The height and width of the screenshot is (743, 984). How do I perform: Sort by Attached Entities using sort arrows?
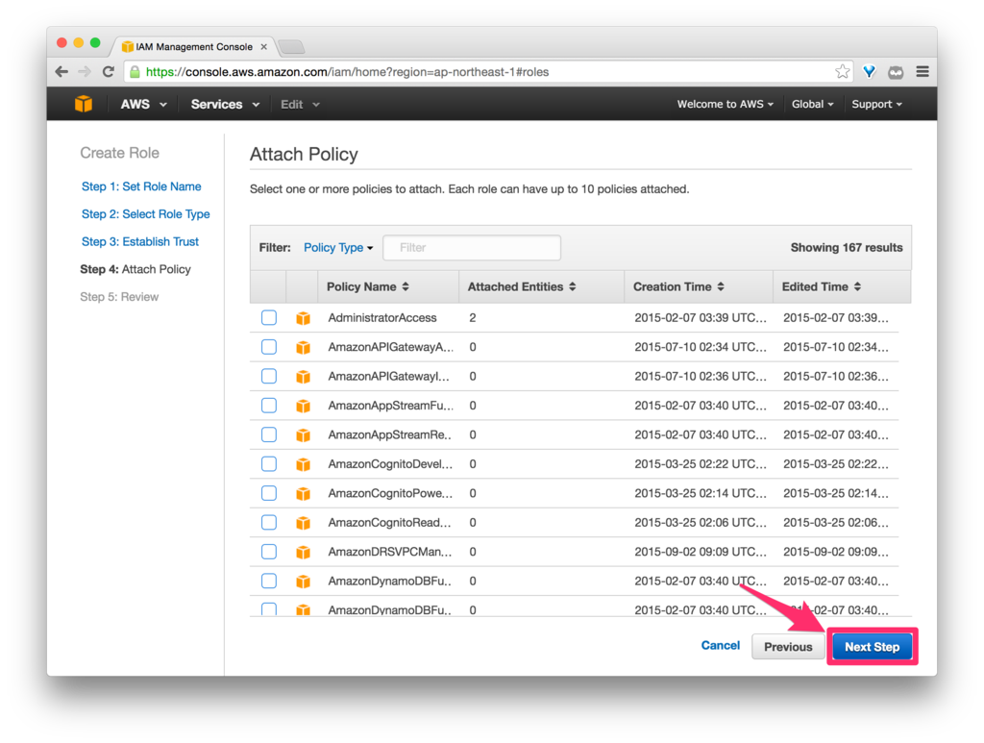573,286
